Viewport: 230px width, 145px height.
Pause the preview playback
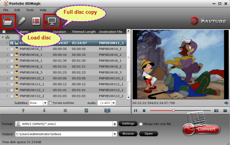point(136,111)
